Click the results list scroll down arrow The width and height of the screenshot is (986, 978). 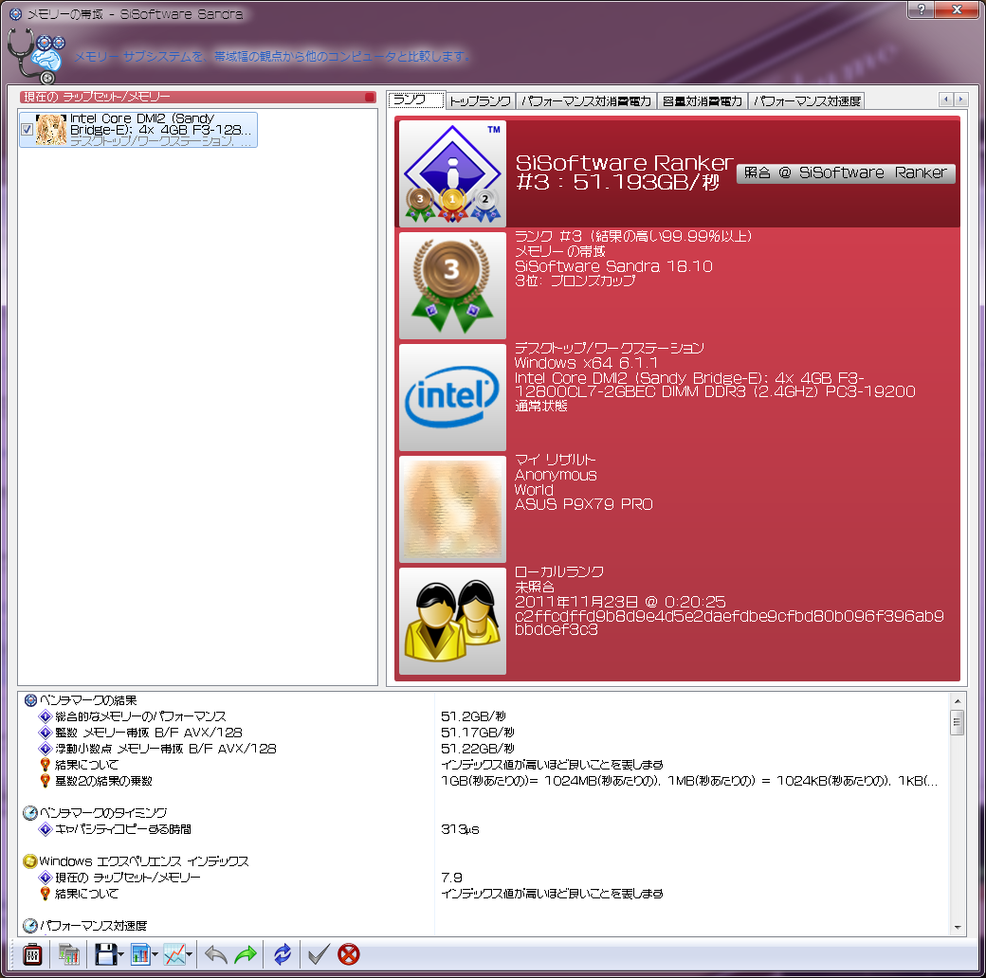point(957,927)
